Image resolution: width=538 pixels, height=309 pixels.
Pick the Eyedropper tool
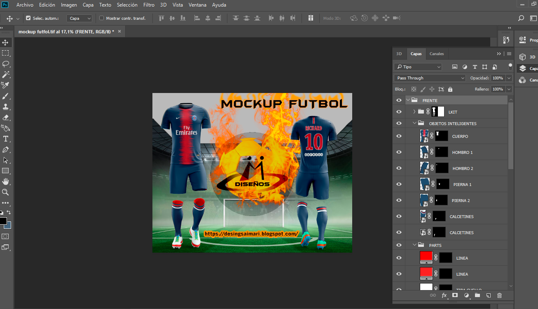(5, 85)
